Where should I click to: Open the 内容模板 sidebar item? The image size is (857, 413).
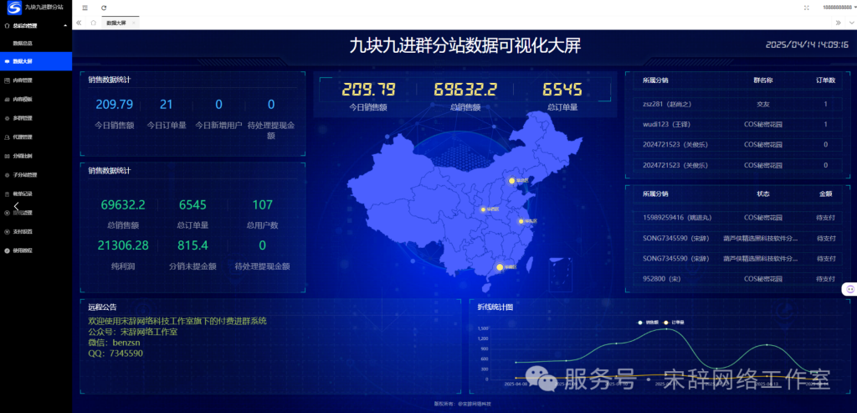coord(36,100)
